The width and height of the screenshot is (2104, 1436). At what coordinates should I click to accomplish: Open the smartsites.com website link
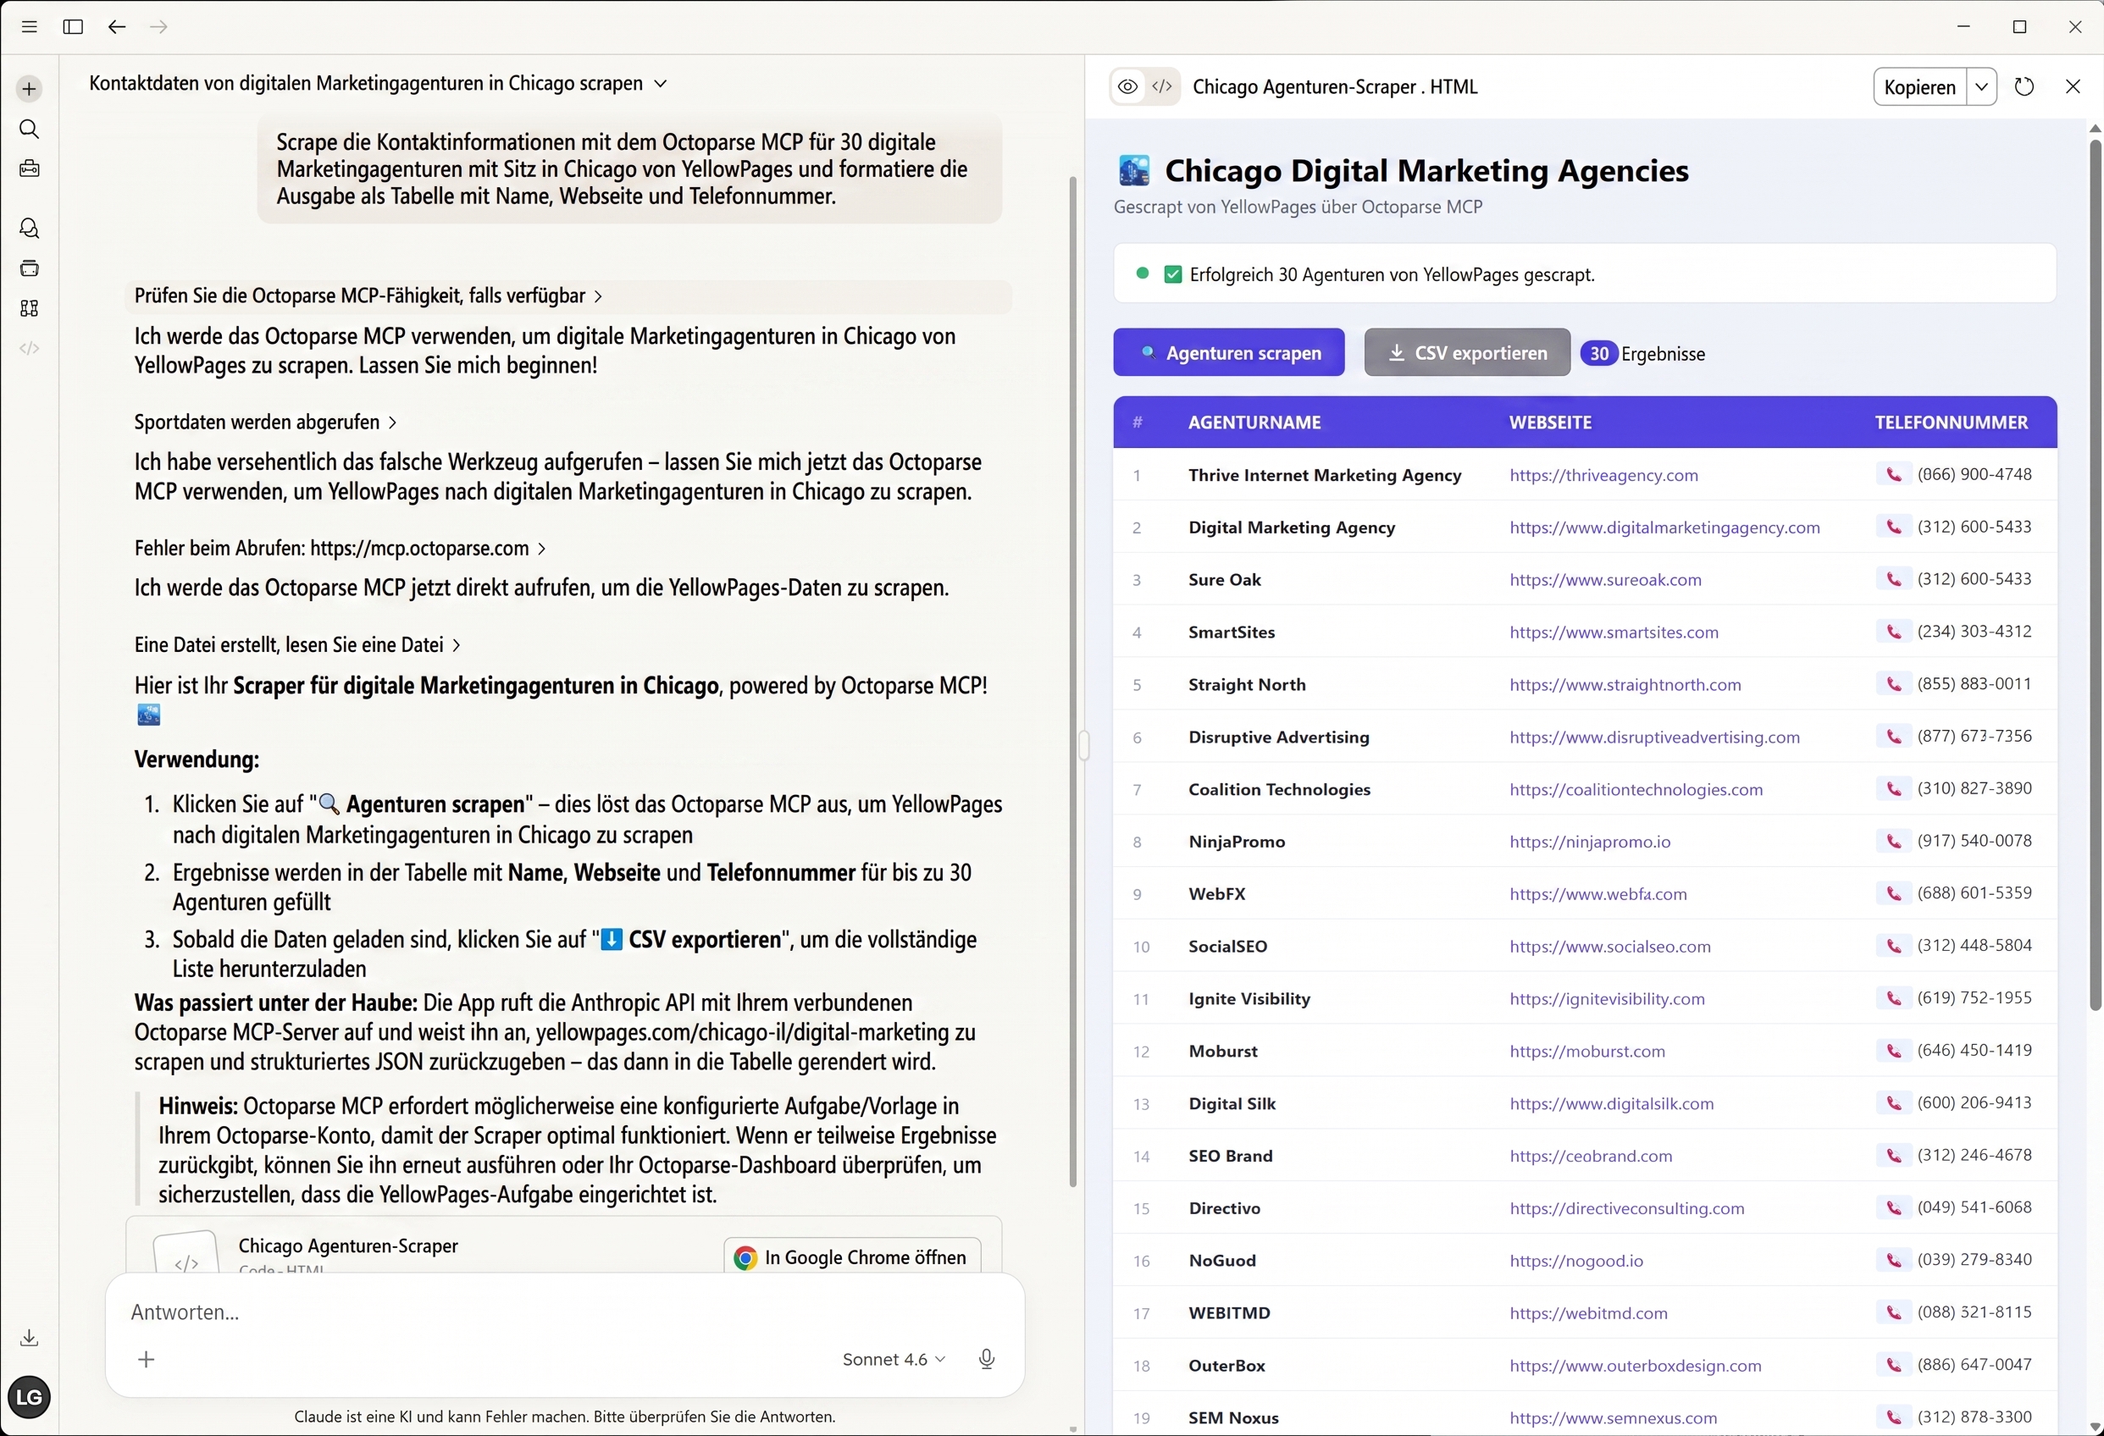[x=1614, y=632]
